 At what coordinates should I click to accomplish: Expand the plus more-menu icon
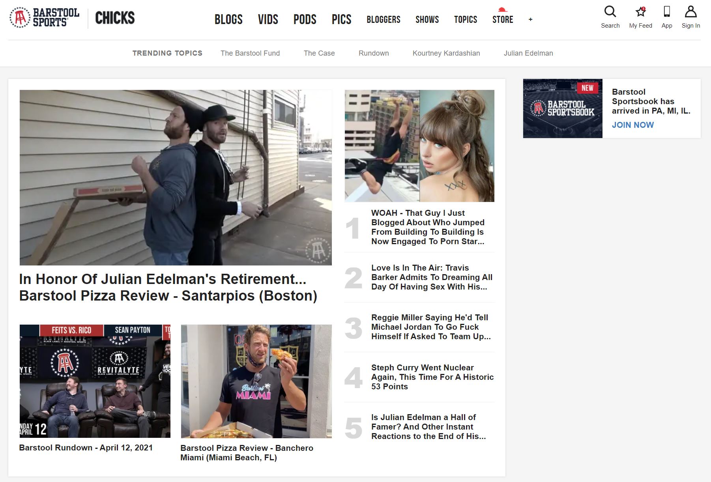[530, 19]
